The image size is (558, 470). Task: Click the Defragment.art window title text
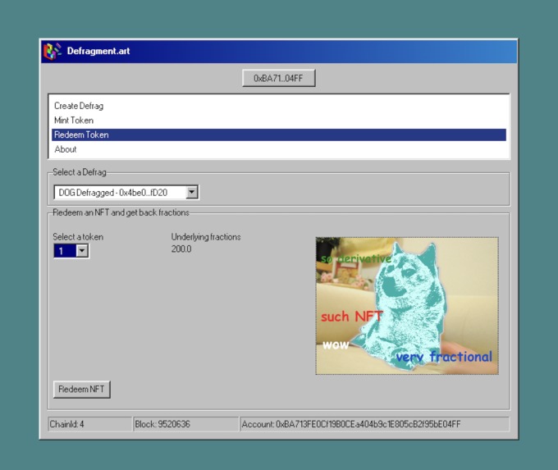tap(98, 51)
